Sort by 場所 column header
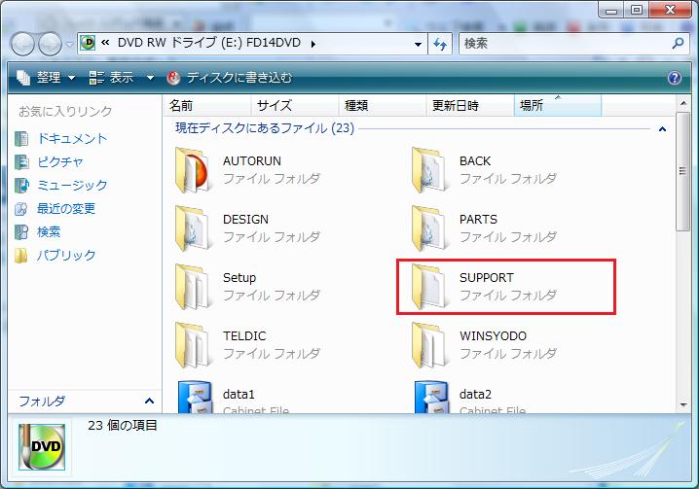699x489 pixels. tap(558, 106)
